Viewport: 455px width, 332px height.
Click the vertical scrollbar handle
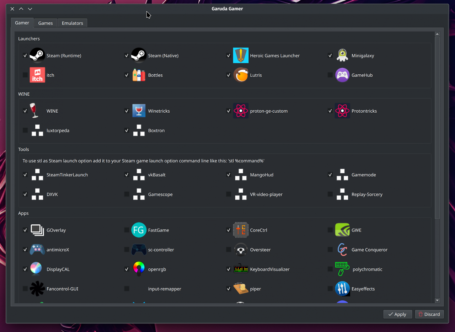tap(437, 128)
